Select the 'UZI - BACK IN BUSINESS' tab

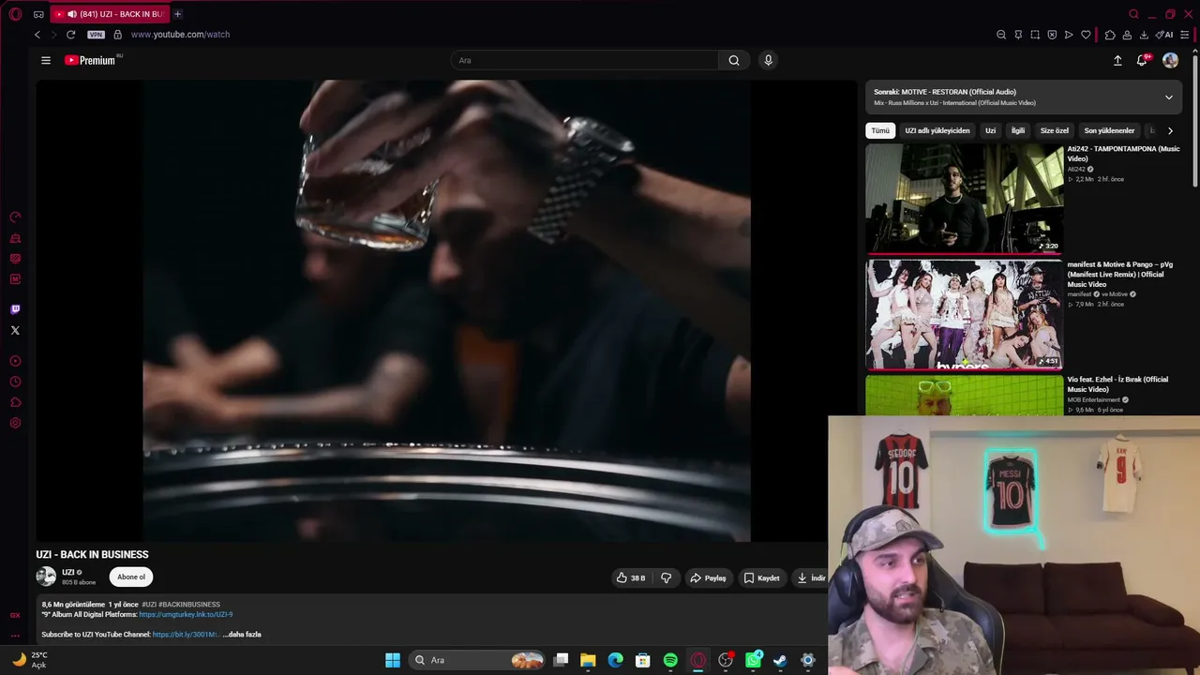(x=110, y=14)
